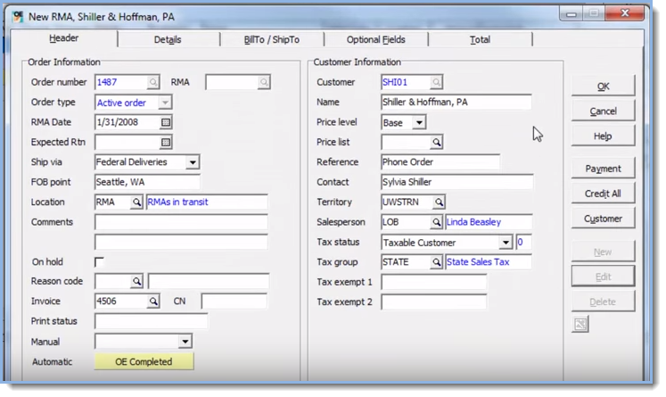Focus the second Comments line field
This screenshot has height=397, width=666.
click(181, 243)
